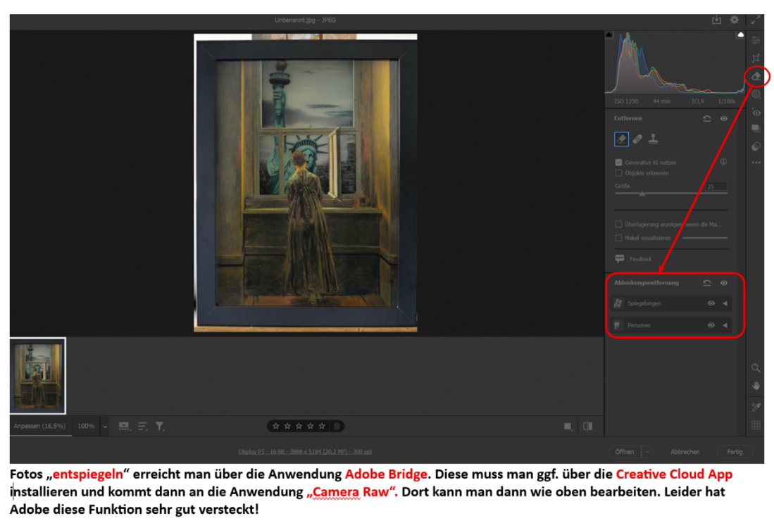774x523 pixels.
Task: Click the Fertig button
Action: 735,451
